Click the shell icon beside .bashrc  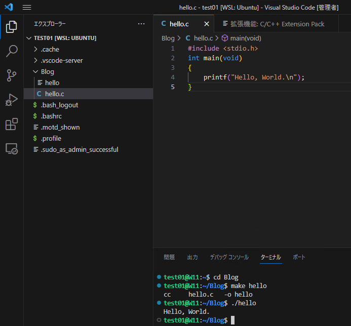pyautogui.click(x=35, y=116)
